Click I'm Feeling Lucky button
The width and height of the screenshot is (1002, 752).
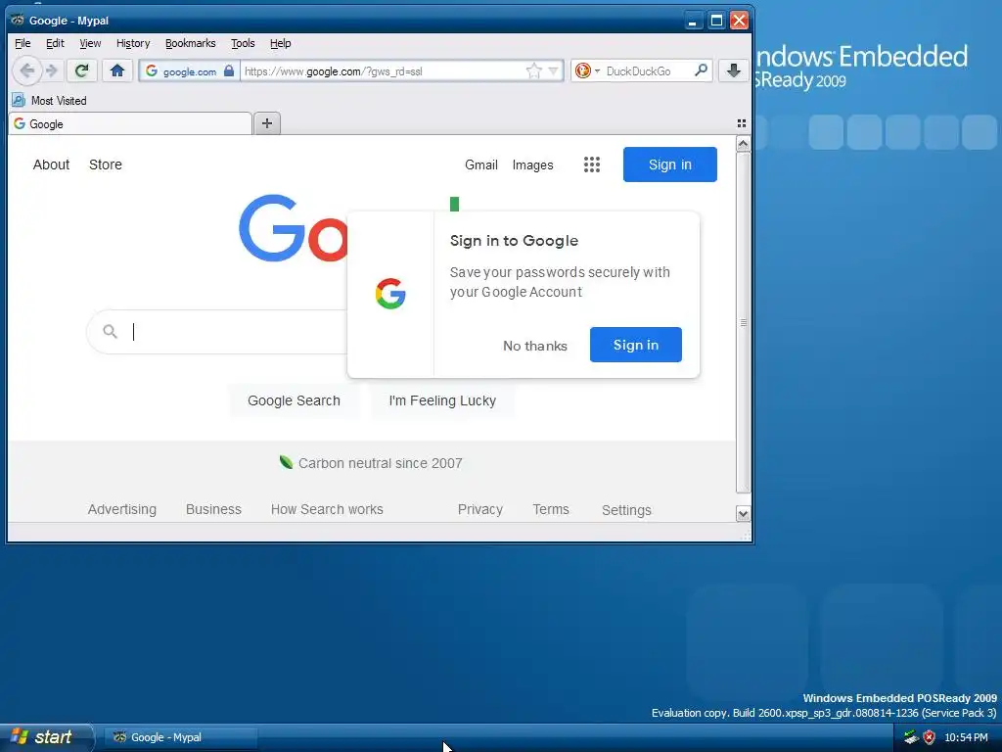pyautogui.click(x=442, y=400)
